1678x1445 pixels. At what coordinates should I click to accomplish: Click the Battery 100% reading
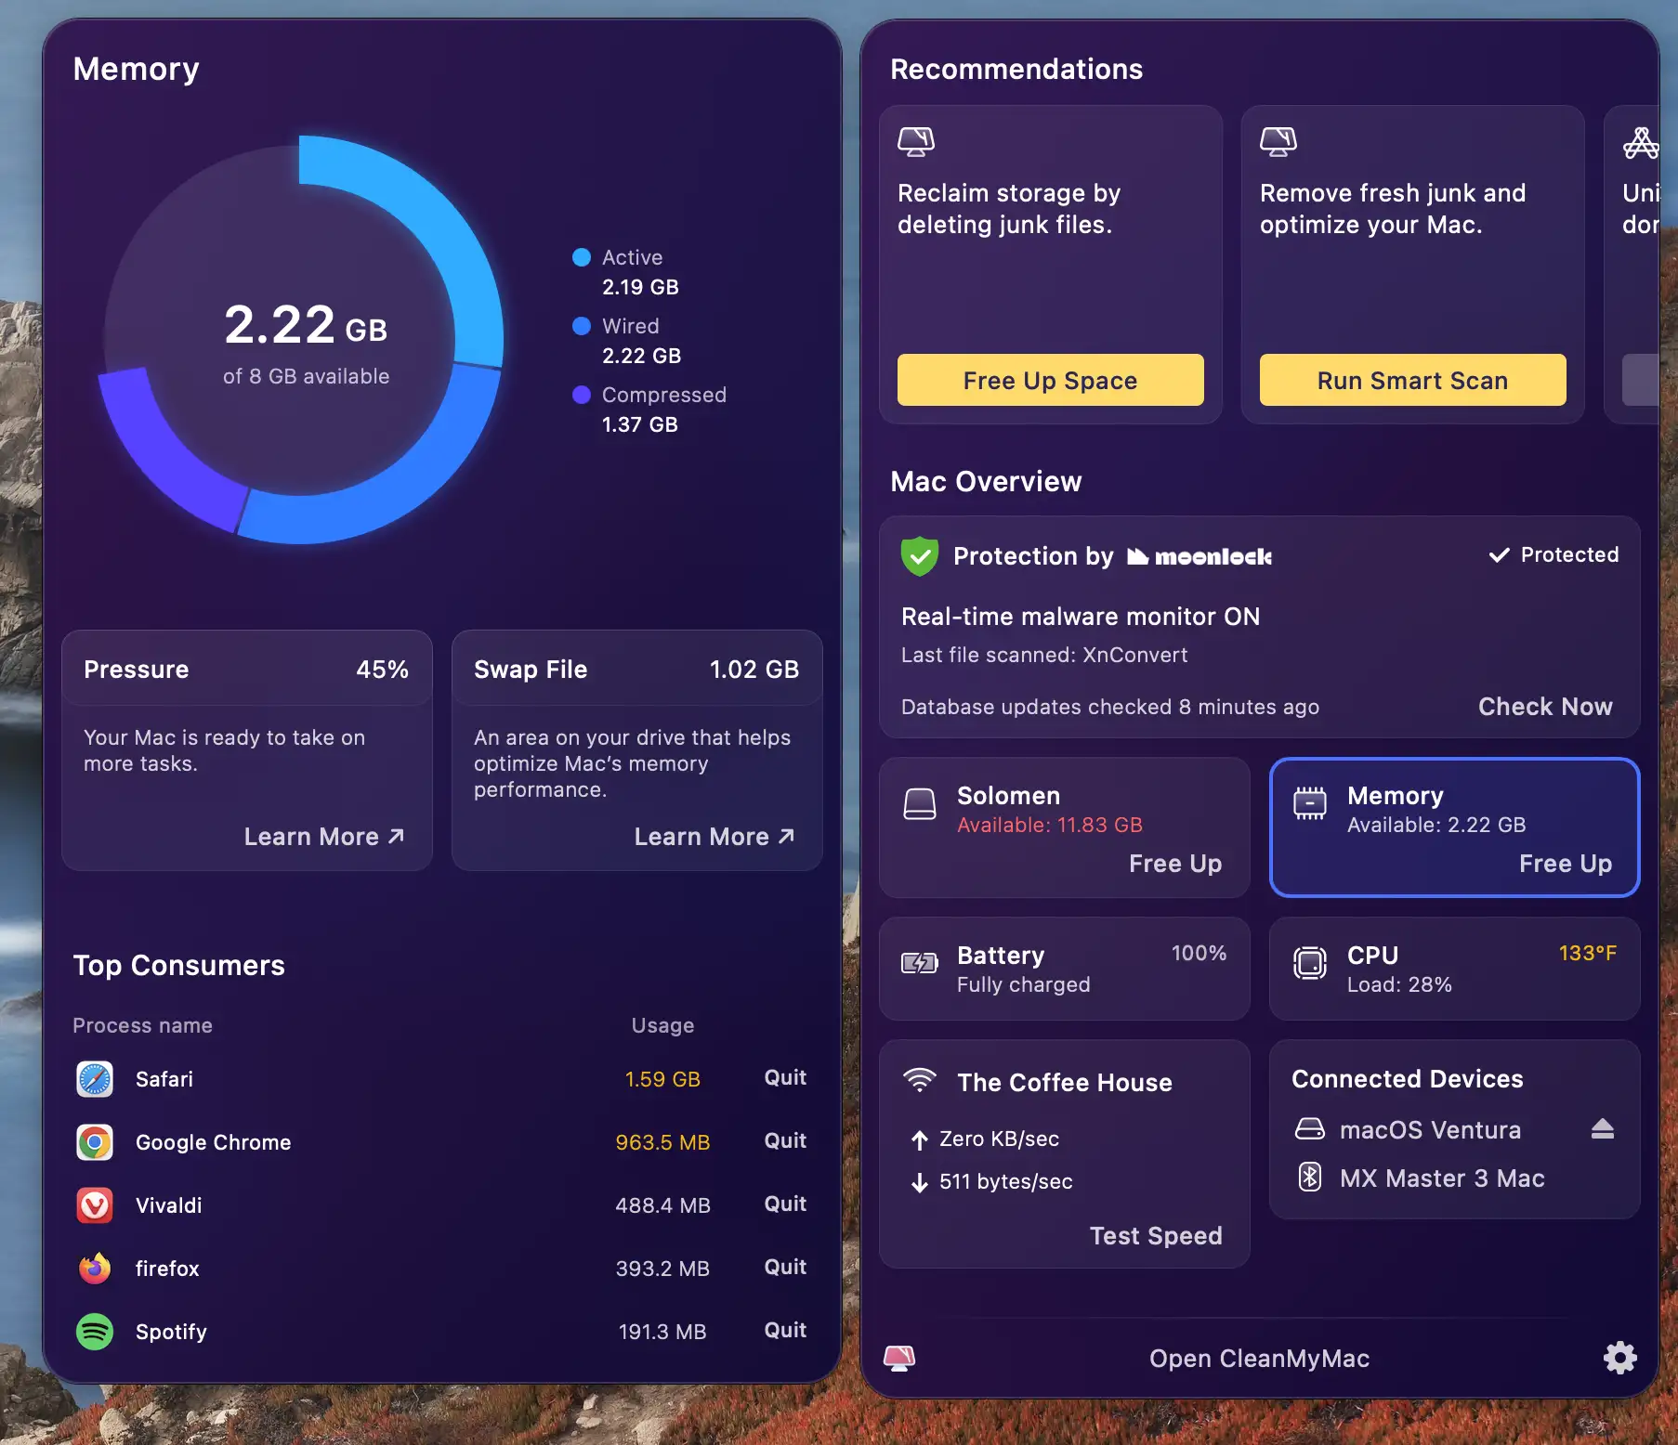(x=1199, y=954)
